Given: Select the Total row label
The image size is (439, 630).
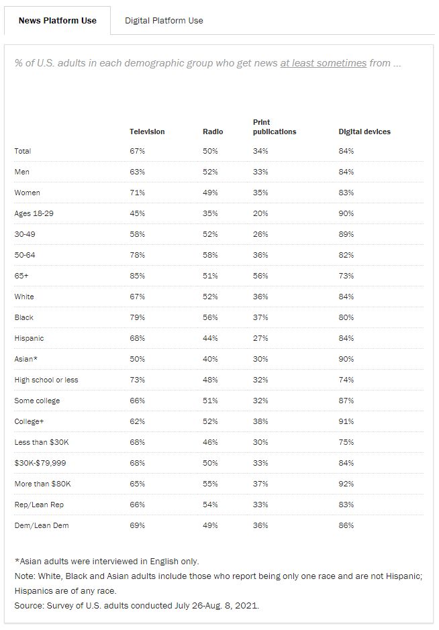Looking at the screenshot, I should pyautogui.click(x=23, y=151).
